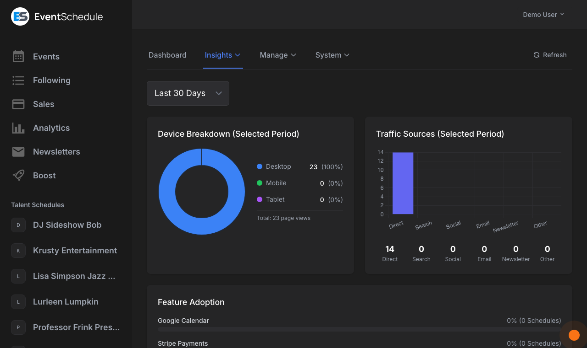Go to Analytics in sidebar
587x348 pixels.
coord(51,128)
